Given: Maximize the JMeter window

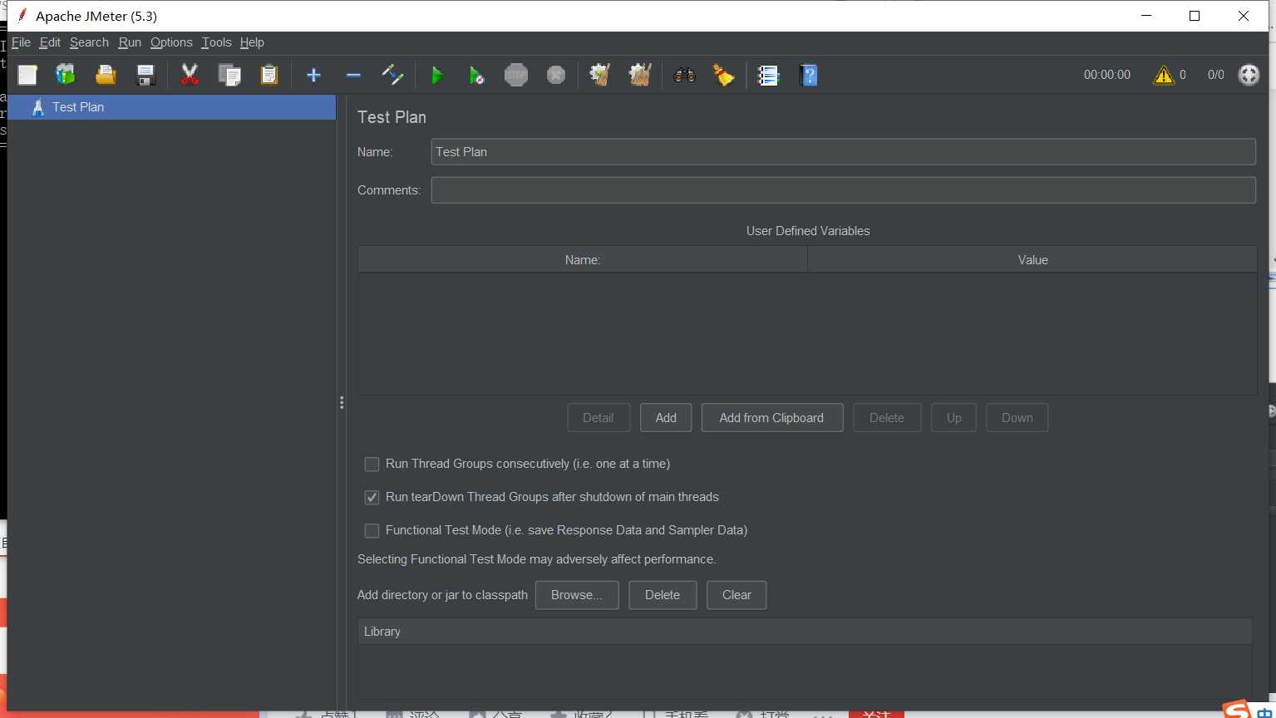Looking at the screenshot, I should point(1195,16).
